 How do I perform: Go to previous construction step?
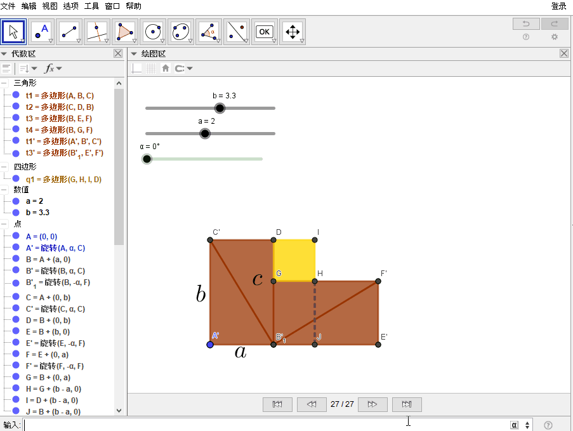312,404
